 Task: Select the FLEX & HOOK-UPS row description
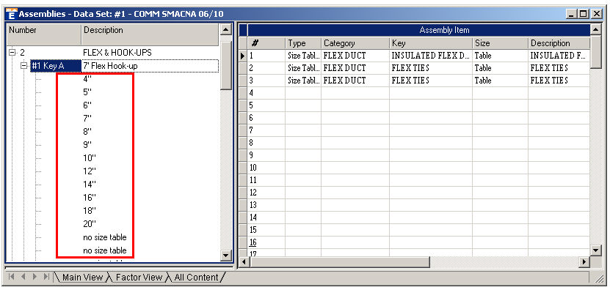117,53
